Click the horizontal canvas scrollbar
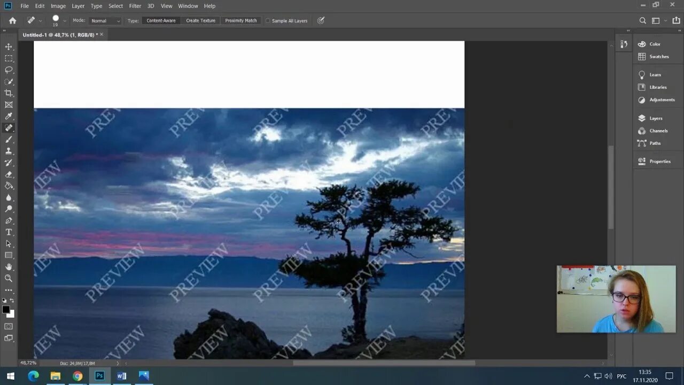This screenshot has width=684, height=385. coord(384,363)
